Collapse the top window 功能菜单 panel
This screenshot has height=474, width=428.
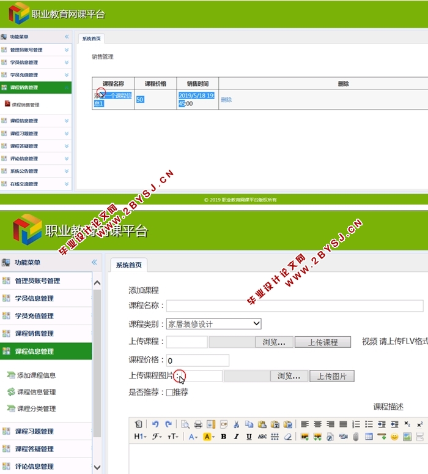[x=67, y=37]
